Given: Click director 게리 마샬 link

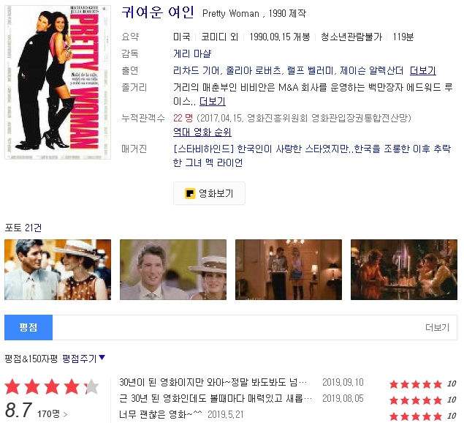Looking at the screenshot, I should (192, 53).
